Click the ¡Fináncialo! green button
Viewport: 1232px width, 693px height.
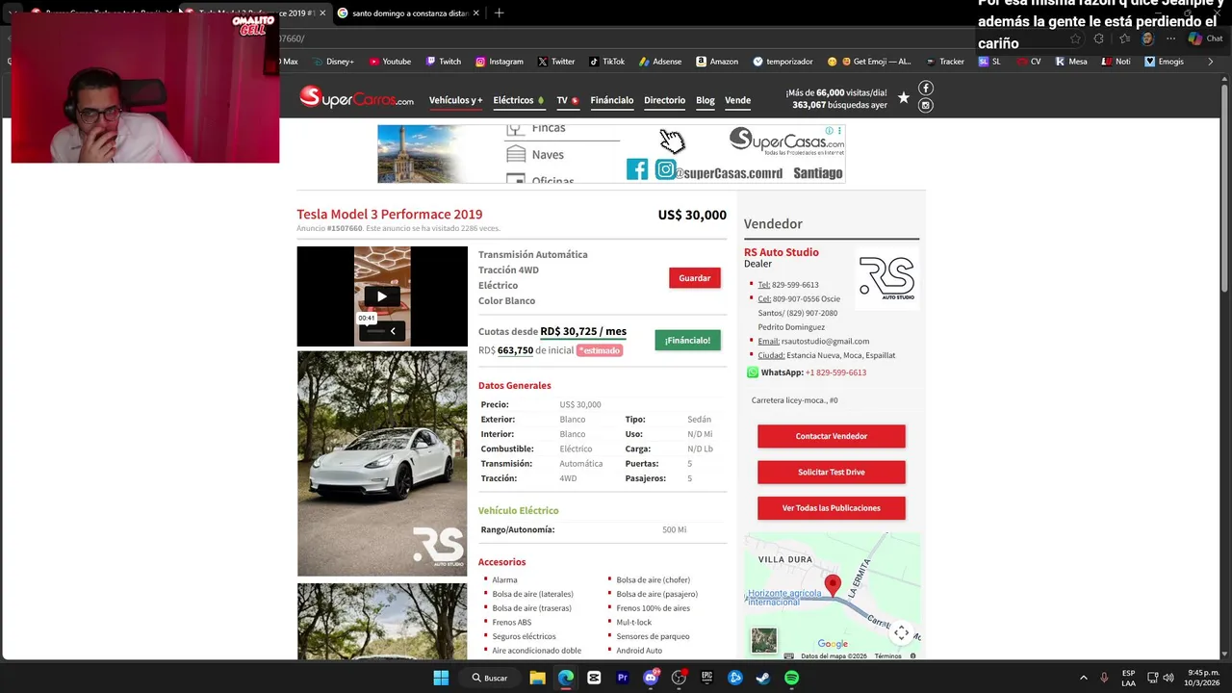click(687, 340)
